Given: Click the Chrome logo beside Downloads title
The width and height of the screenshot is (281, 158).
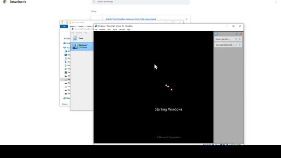Looking at the screenshot, I should pyautogui.click(x=5, y=2).
